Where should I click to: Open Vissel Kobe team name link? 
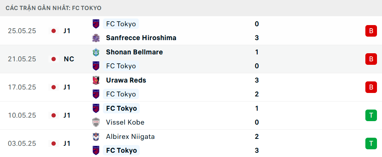tap(125, 122)
